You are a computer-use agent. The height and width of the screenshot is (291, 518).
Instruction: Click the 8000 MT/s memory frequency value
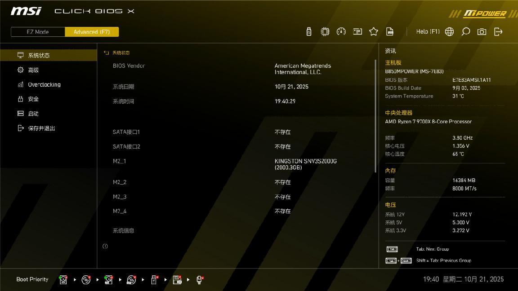[464, 189]
